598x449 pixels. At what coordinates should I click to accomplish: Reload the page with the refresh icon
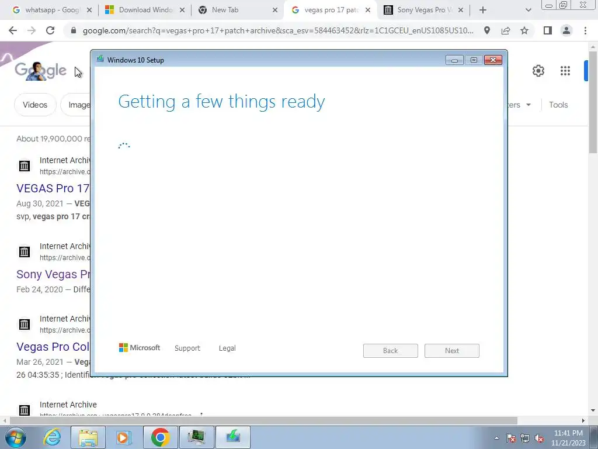pos(50,30)
